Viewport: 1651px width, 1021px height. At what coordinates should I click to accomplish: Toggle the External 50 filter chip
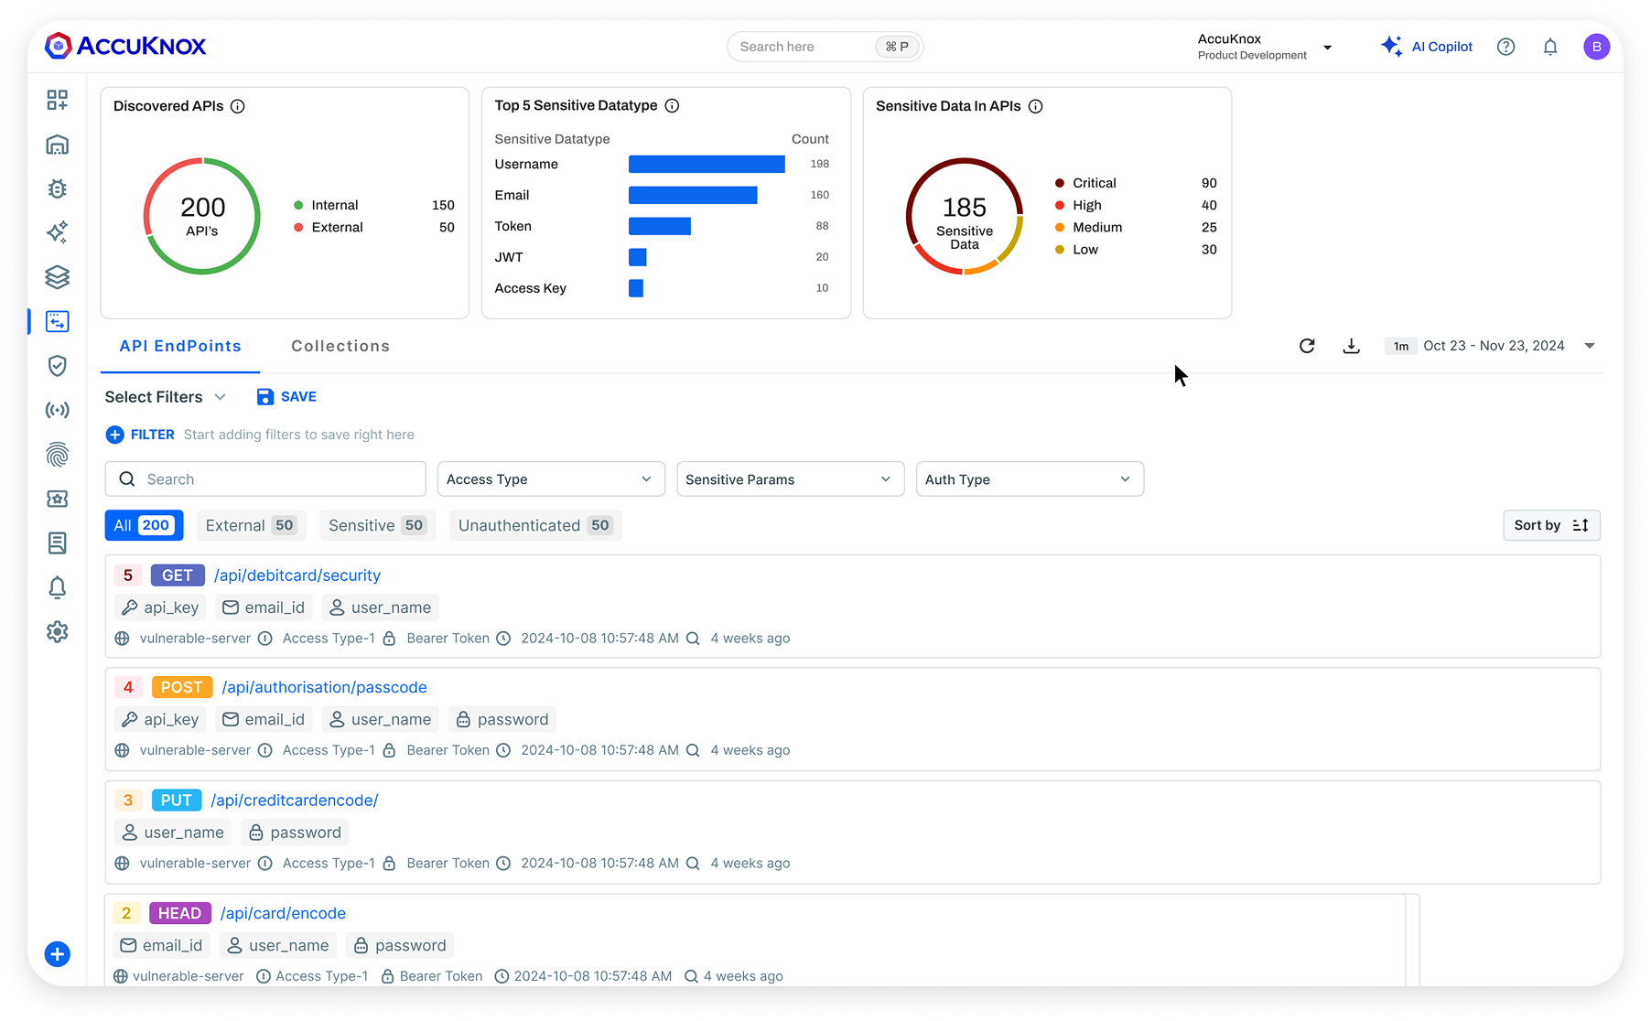pyautogui.click(x=251, y=525)
